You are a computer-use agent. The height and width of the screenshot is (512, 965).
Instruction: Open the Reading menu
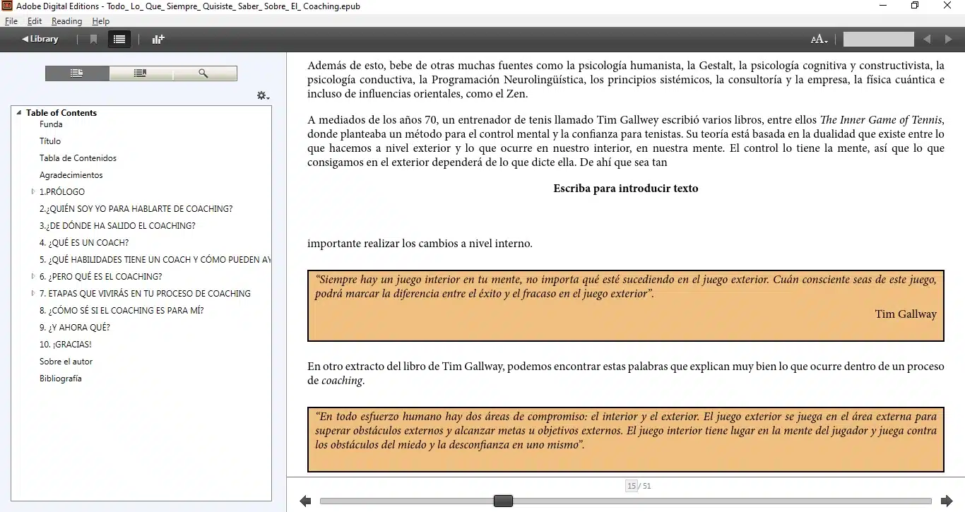pyautogui.click(x=67, y=21)
